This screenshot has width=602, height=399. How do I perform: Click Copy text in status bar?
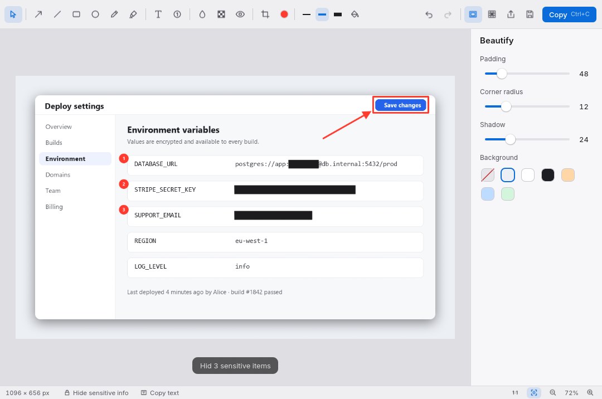[160, 393]
